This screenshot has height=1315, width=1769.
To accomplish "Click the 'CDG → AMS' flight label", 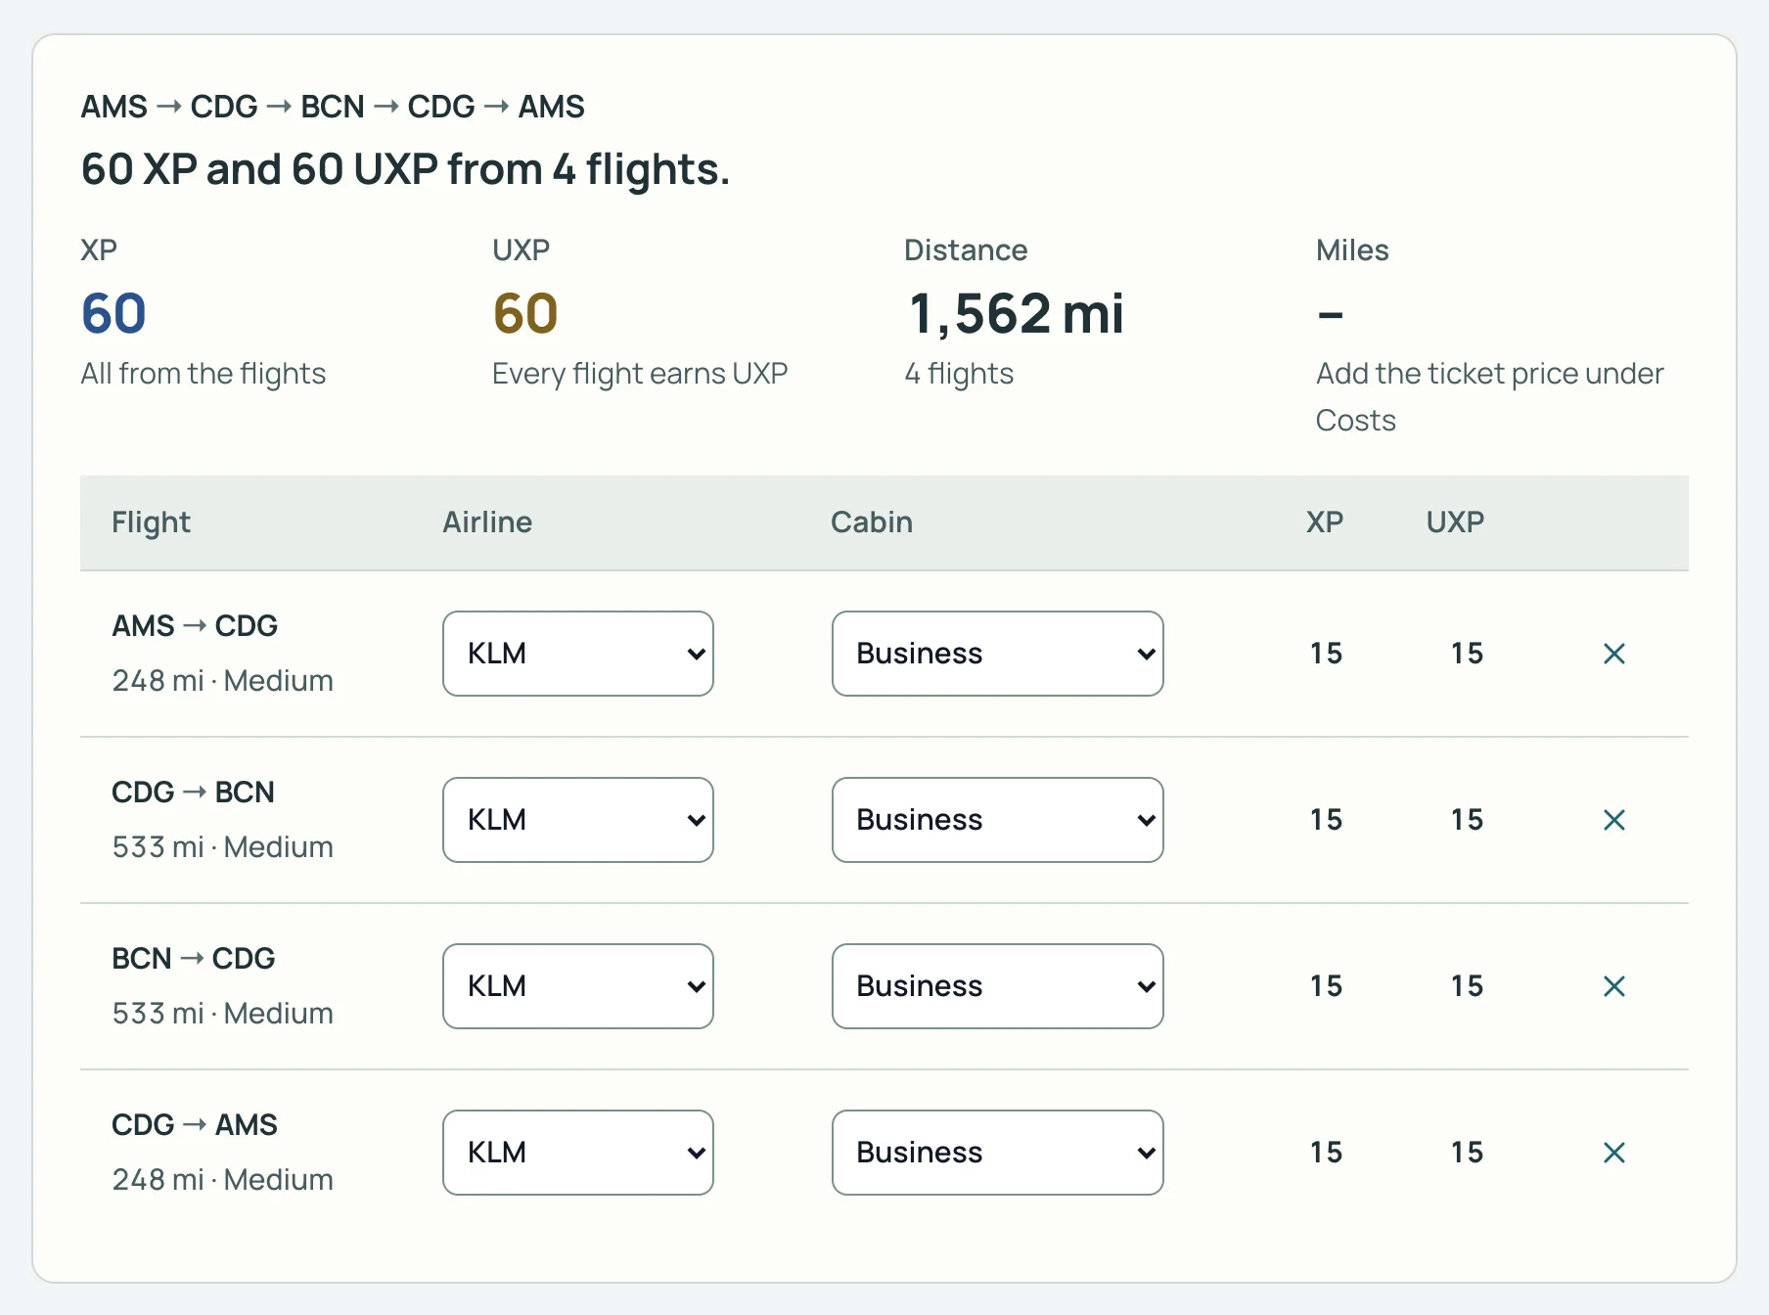I will [195, 1124].
